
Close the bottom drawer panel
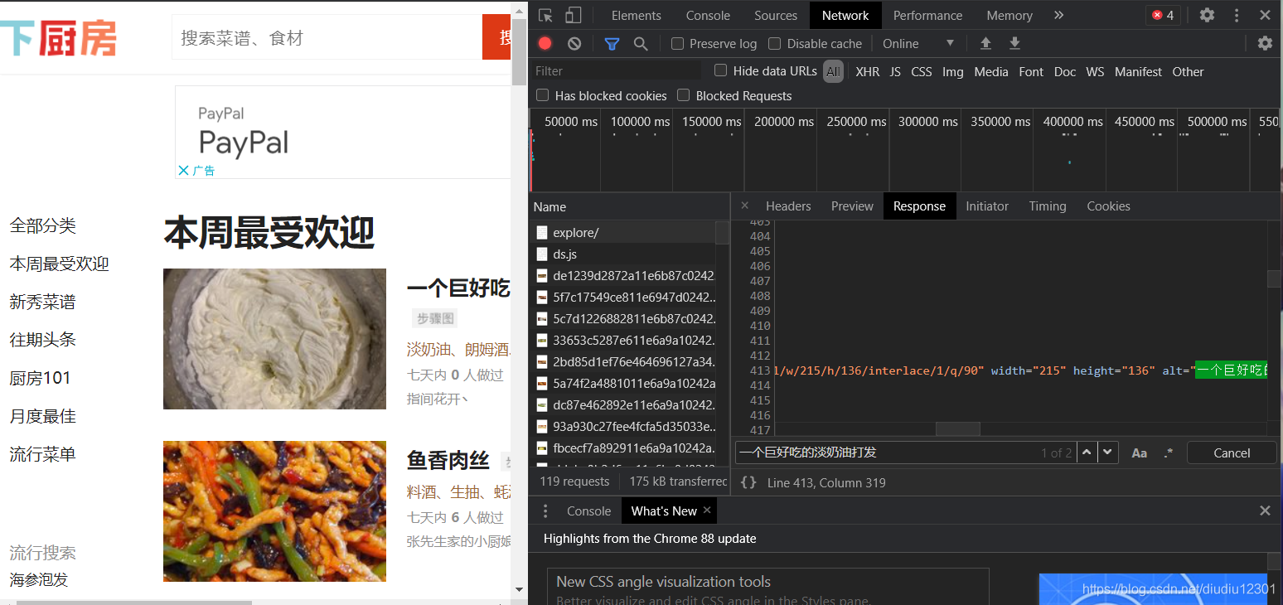tap(1265, 511)
